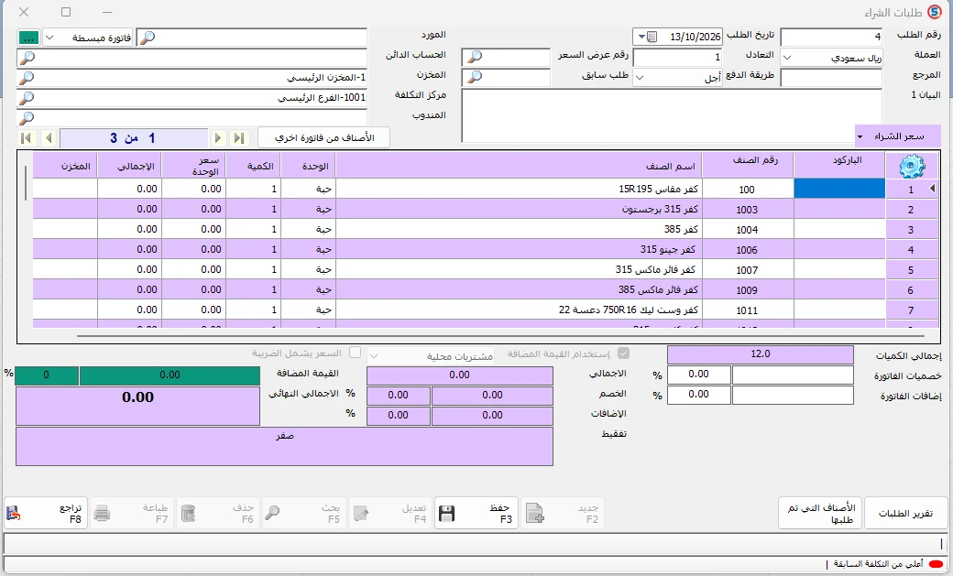Click the previous order (طلب سابق) search icon
The height and width of the screenshot is (576, 953).
pos(475,77)
